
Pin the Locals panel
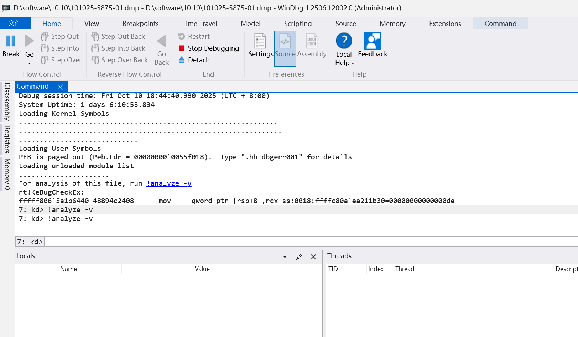click(x=299, y=257)
